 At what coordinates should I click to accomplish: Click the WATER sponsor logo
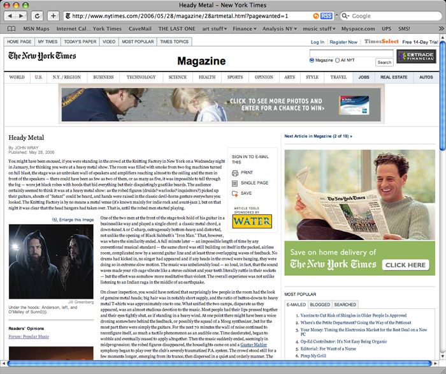coord(252,221)
